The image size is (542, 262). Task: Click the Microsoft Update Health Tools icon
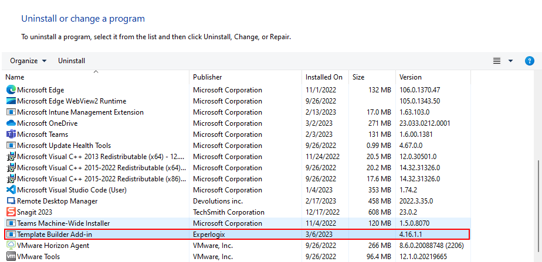click(11, 146)
